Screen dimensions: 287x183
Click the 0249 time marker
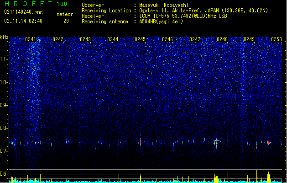pos(249,39)
